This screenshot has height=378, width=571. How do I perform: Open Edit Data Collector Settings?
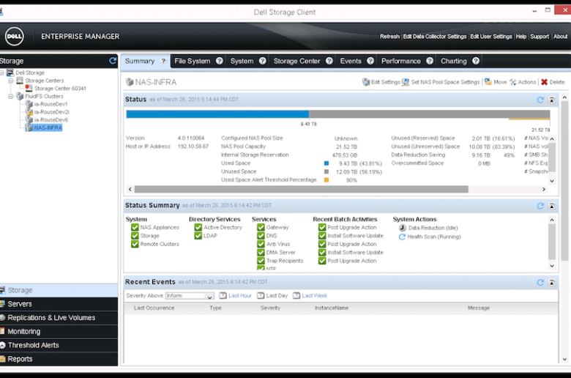pos(435,37)
